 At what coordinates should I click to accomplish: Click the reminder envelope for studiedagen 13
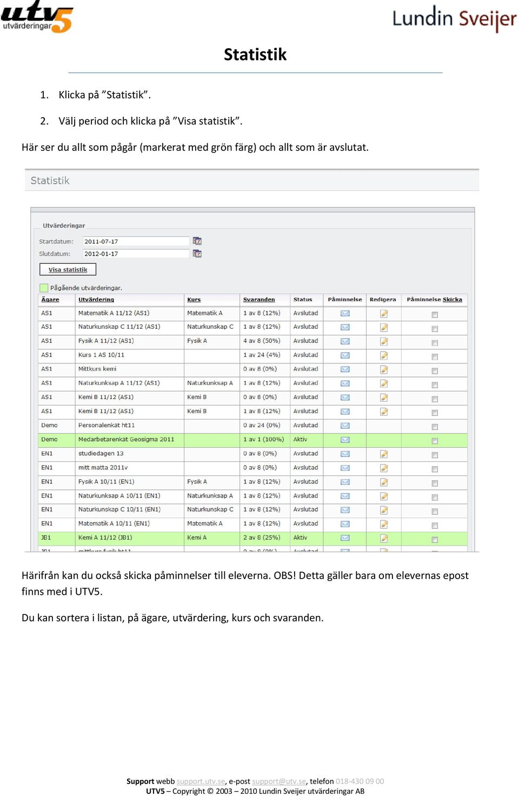(345, 454)
